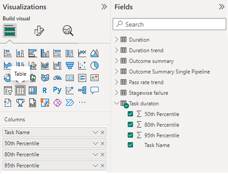Select the key influencers visual
The image size is (228, 174).
coord(70,90)
